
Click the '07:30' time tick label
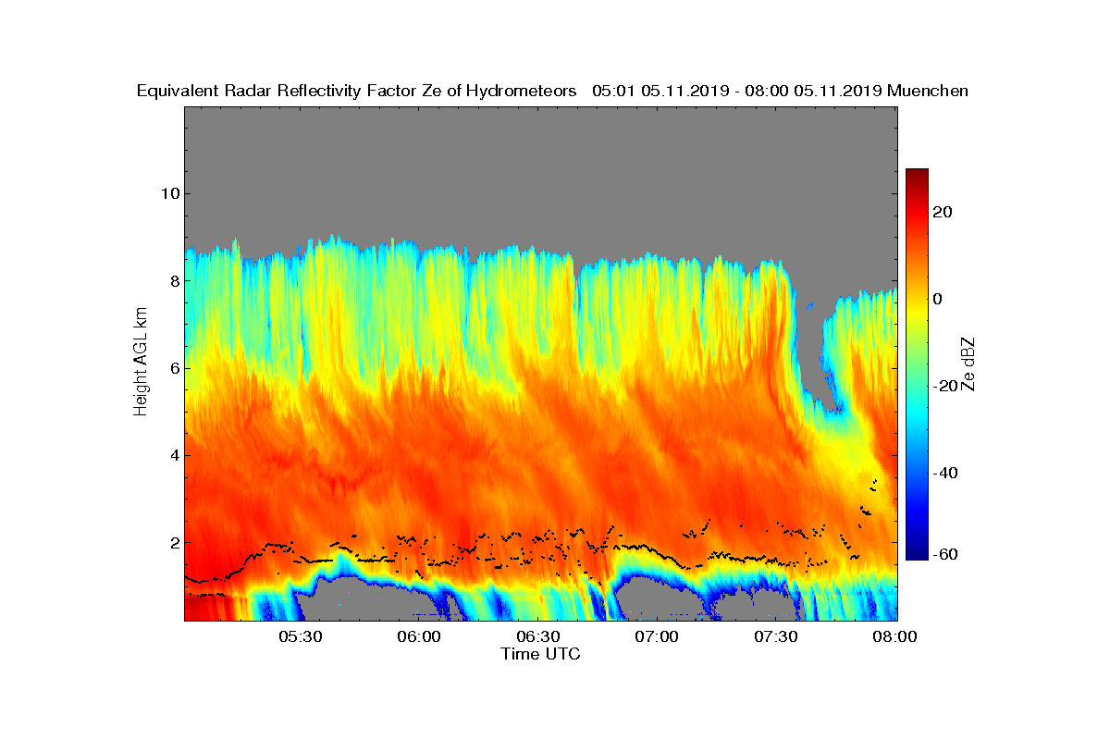tap(776, 637)
